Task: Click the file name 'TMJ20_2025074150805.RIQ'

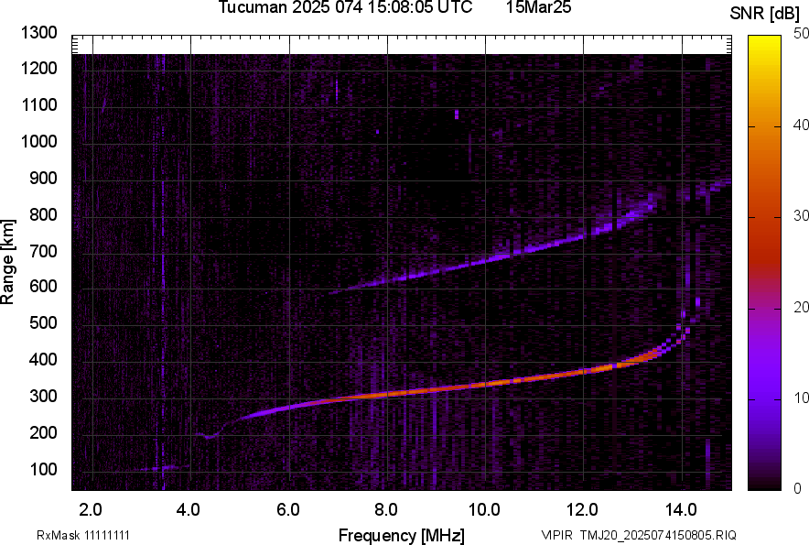Action: tap(658, 535)
